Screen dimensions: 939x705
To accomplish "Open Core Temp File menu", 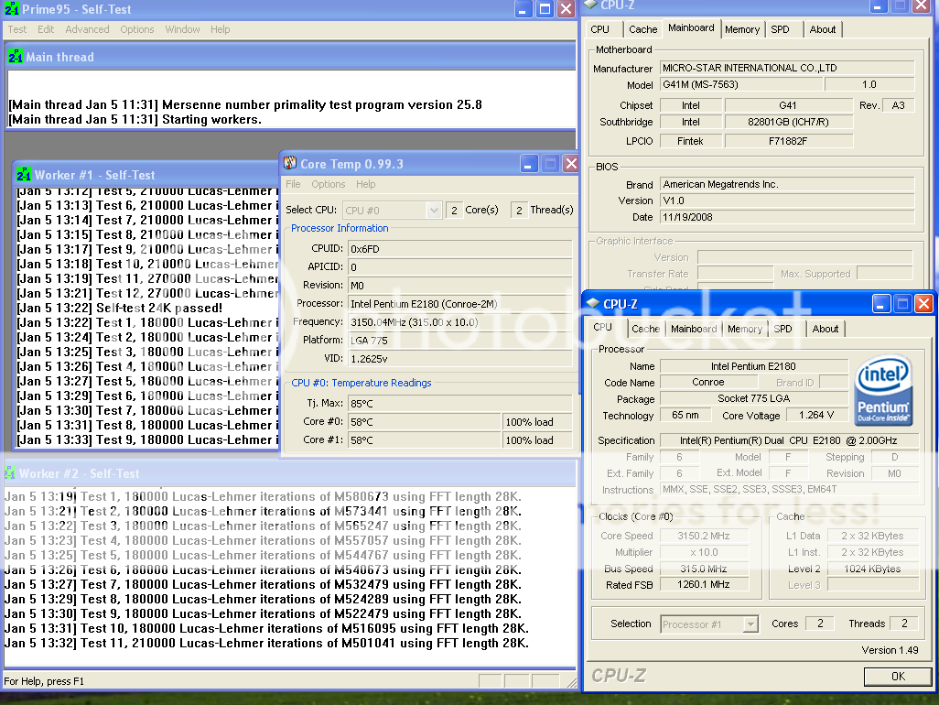I will pos(293,184).
